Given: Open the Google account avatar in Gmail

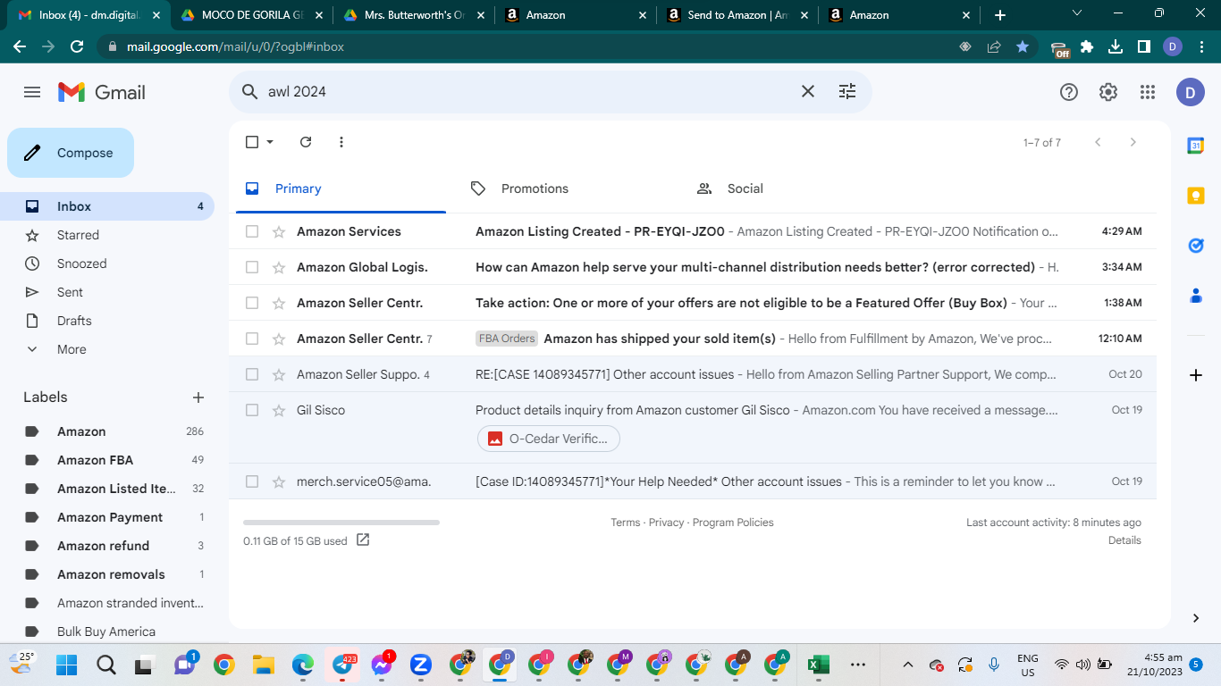Looking at the screenshot, I should tap(1191, 92).
